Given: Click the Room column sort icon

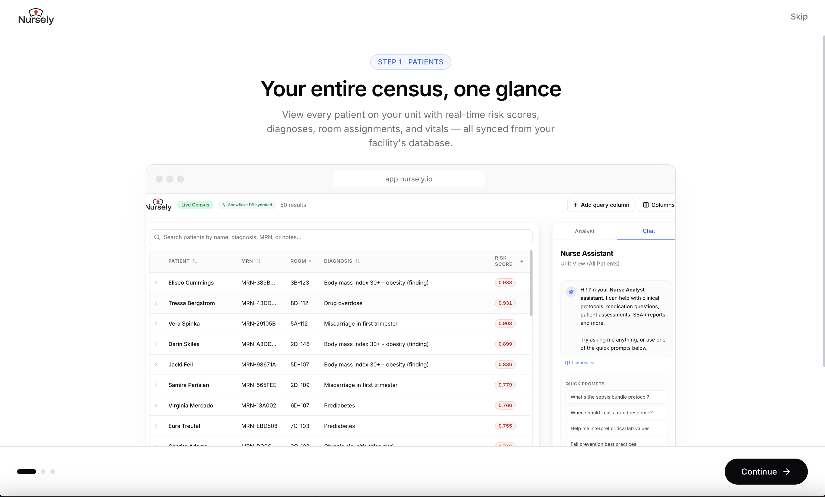Looking at the screenshot, I should click(310, 261).
